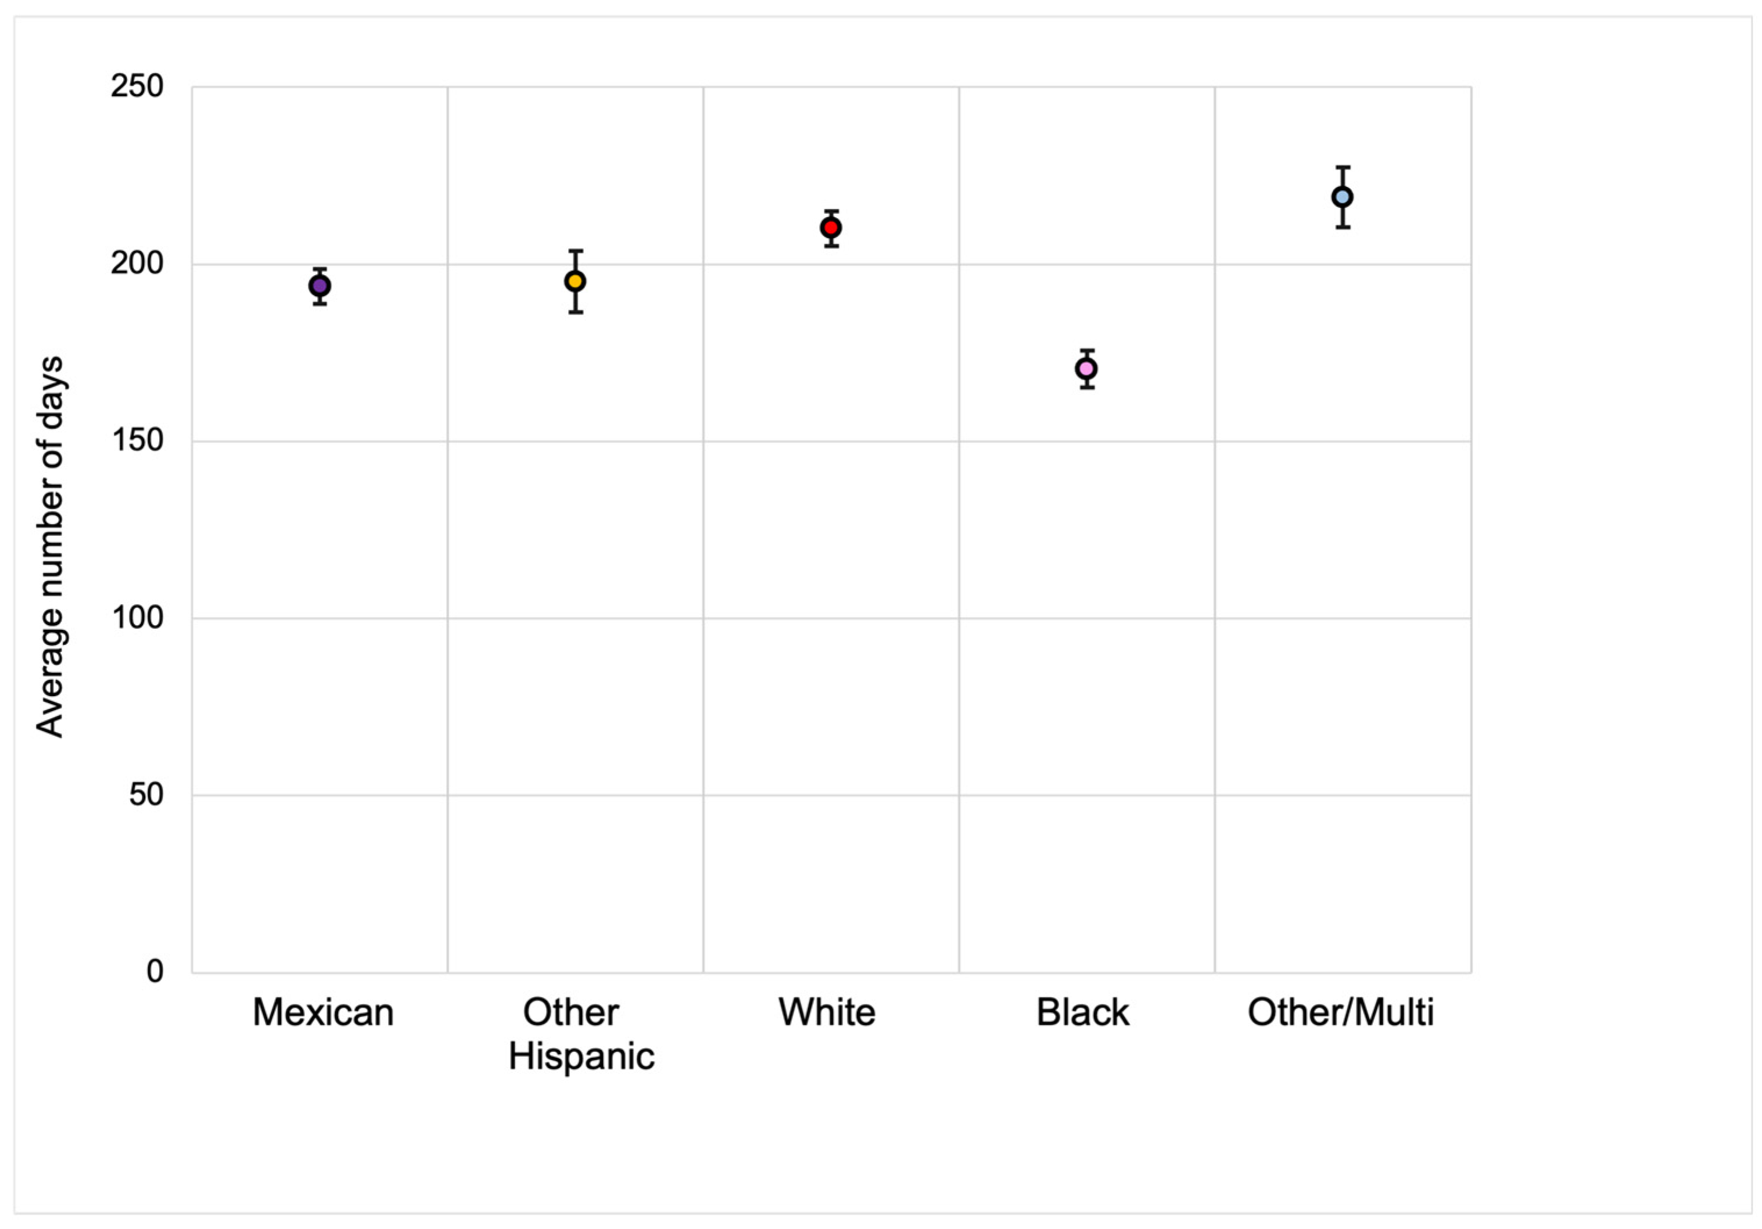The width and height of the screenshot is (1762, 1229).
Task: Select the pink Black data marker
Action: (x=1087, y=369)
